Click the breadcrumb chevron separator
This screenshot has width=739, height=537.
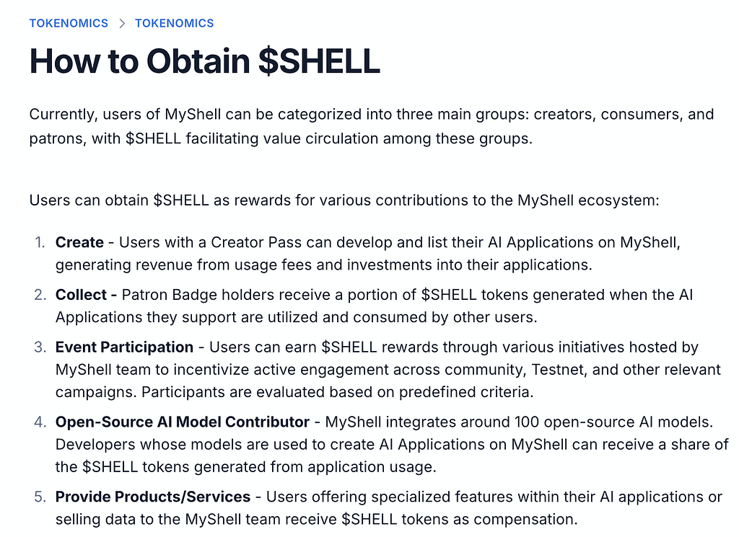pos(122,24)
